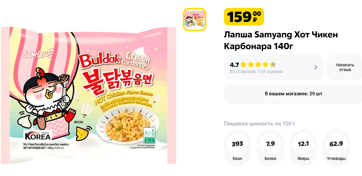Open the 85 отзывов, 154 оценки text
Viewport: 362px width, 176px height.
(256, 72)
